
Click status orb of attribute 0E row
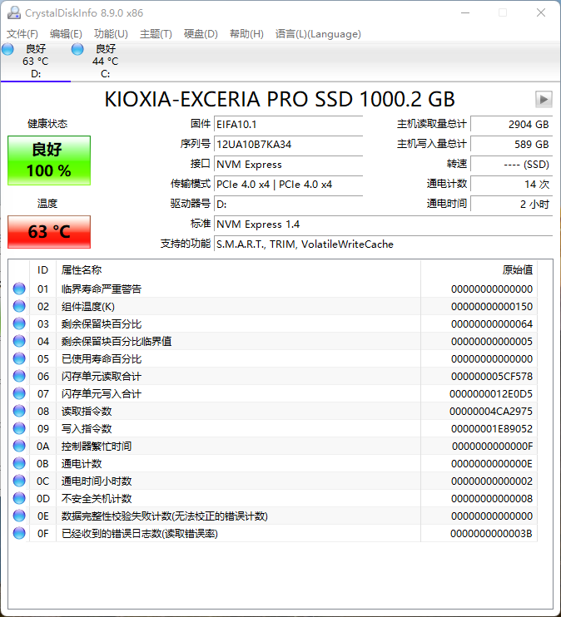point(19,516)
